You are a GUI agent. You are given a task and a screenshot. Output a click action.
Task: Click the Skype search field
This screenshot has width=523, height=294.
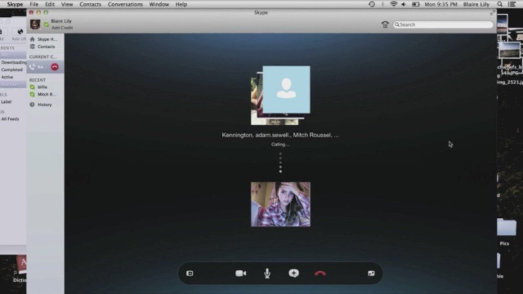[x=443, y=24]
